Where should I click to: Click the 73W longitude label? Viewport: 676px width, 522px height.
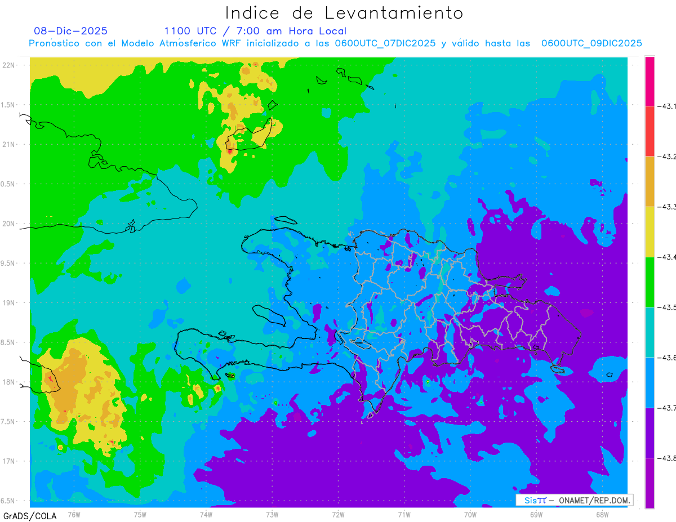coord(272,514)
